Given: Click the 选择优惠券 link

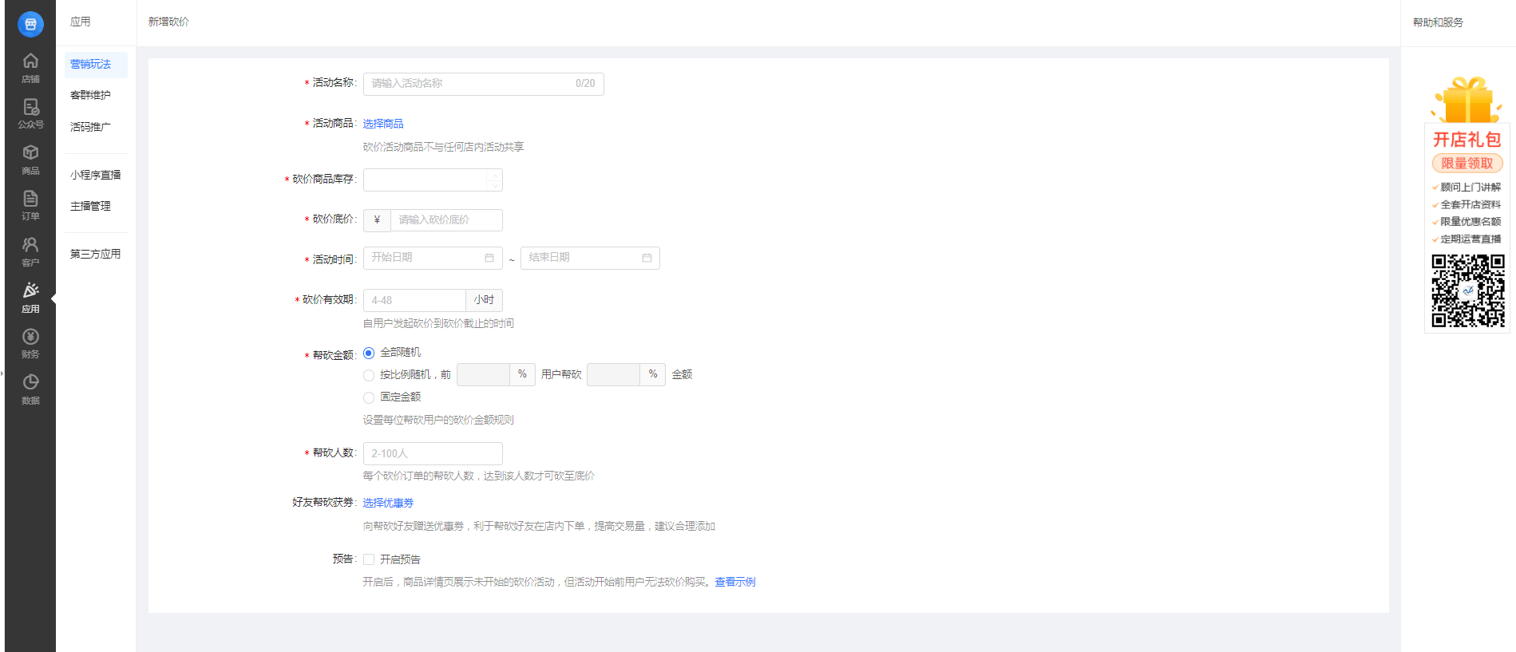Looking at the screenshot, I should tap(388, 503).
